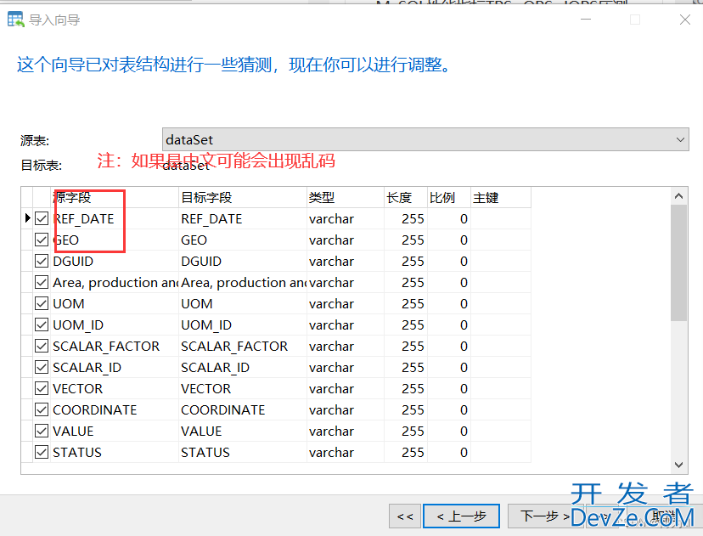This screenshot has width=703, height=536.
Task: Click the length 255 cell for VALUE
Action: [x=406, y=431]
